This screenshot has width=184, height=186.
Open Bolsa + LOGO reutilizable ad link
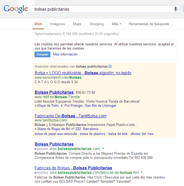pos(83,73)
